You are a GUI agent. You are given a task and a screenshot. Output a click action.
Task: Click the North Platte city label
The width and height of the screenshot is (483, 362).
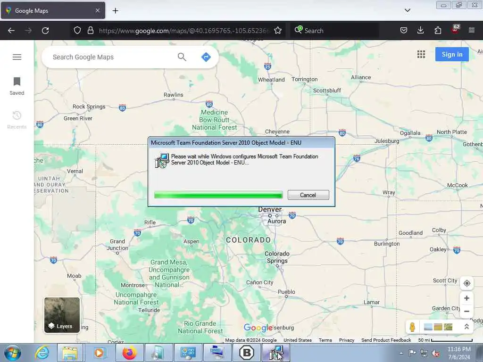click(451, 132)
